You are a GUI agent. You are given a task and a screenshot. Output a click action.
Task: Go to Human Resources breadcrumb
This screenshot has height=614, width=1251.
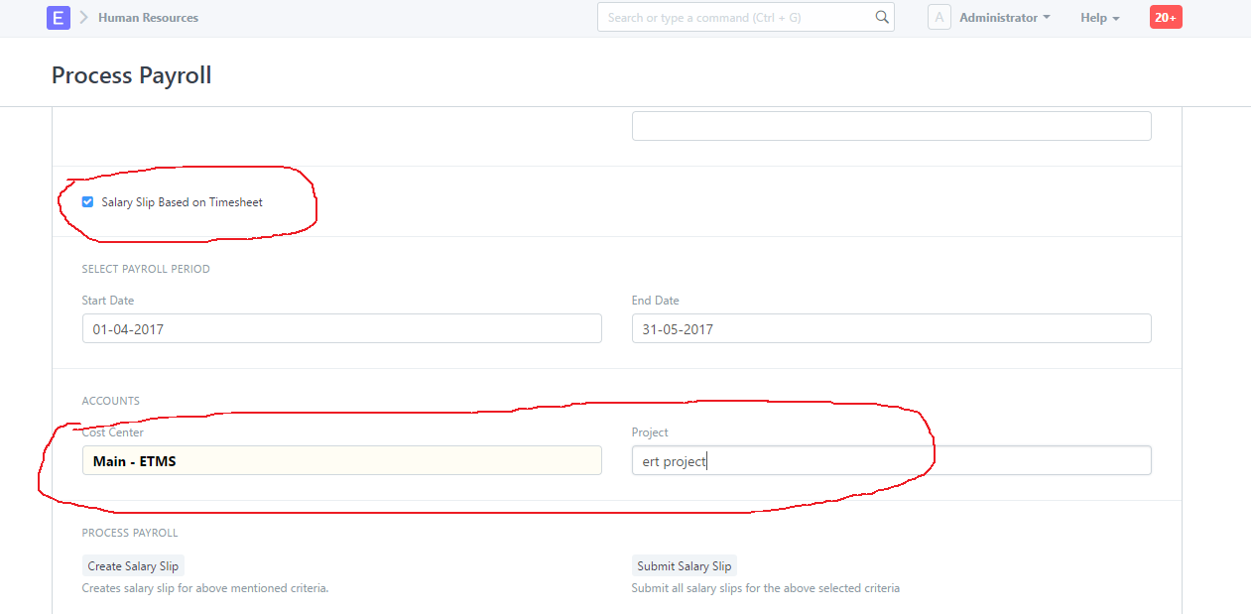(x=148, y=18)
